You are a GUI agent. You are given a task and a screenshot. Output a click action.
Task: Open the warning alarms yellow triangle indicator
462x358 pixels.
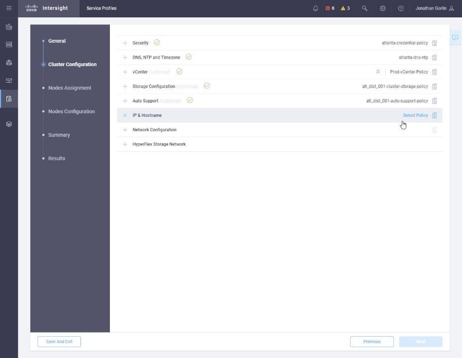(345, 8)
